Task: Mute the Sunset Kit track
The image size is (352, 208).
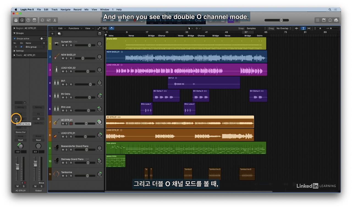Action: click(x=63, y=45)
